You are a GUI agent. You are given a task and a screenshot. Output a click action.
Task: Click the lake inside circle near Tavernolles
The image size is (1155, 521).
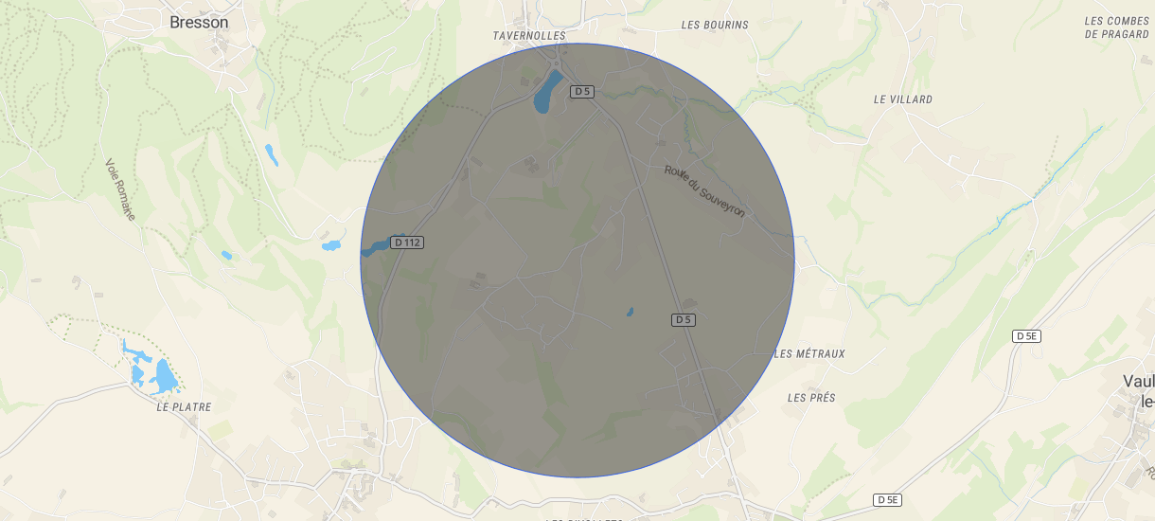tap(547, 92)
